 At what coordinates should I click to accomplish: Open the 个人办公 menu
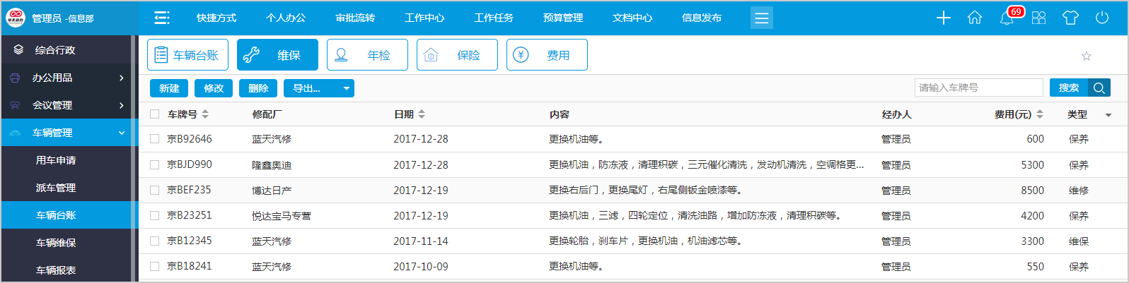[286, 18]
